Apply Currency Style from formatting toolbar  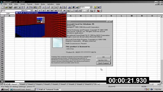pos(64,11)
